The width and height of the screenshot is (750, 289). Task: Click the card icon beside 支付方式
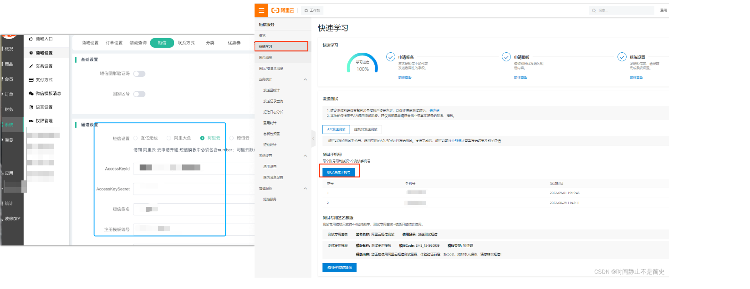pos(31,80)
